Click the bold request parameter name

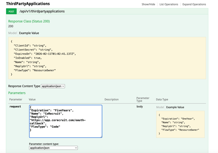coord(15,107)
